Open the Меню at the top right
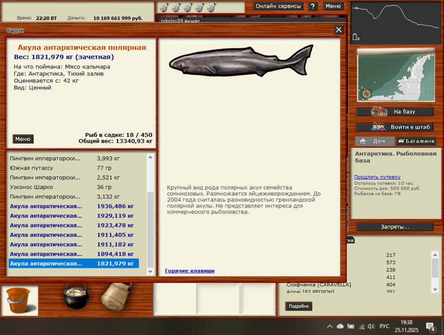The image size is (444, 335). click(x=333, y=6)
